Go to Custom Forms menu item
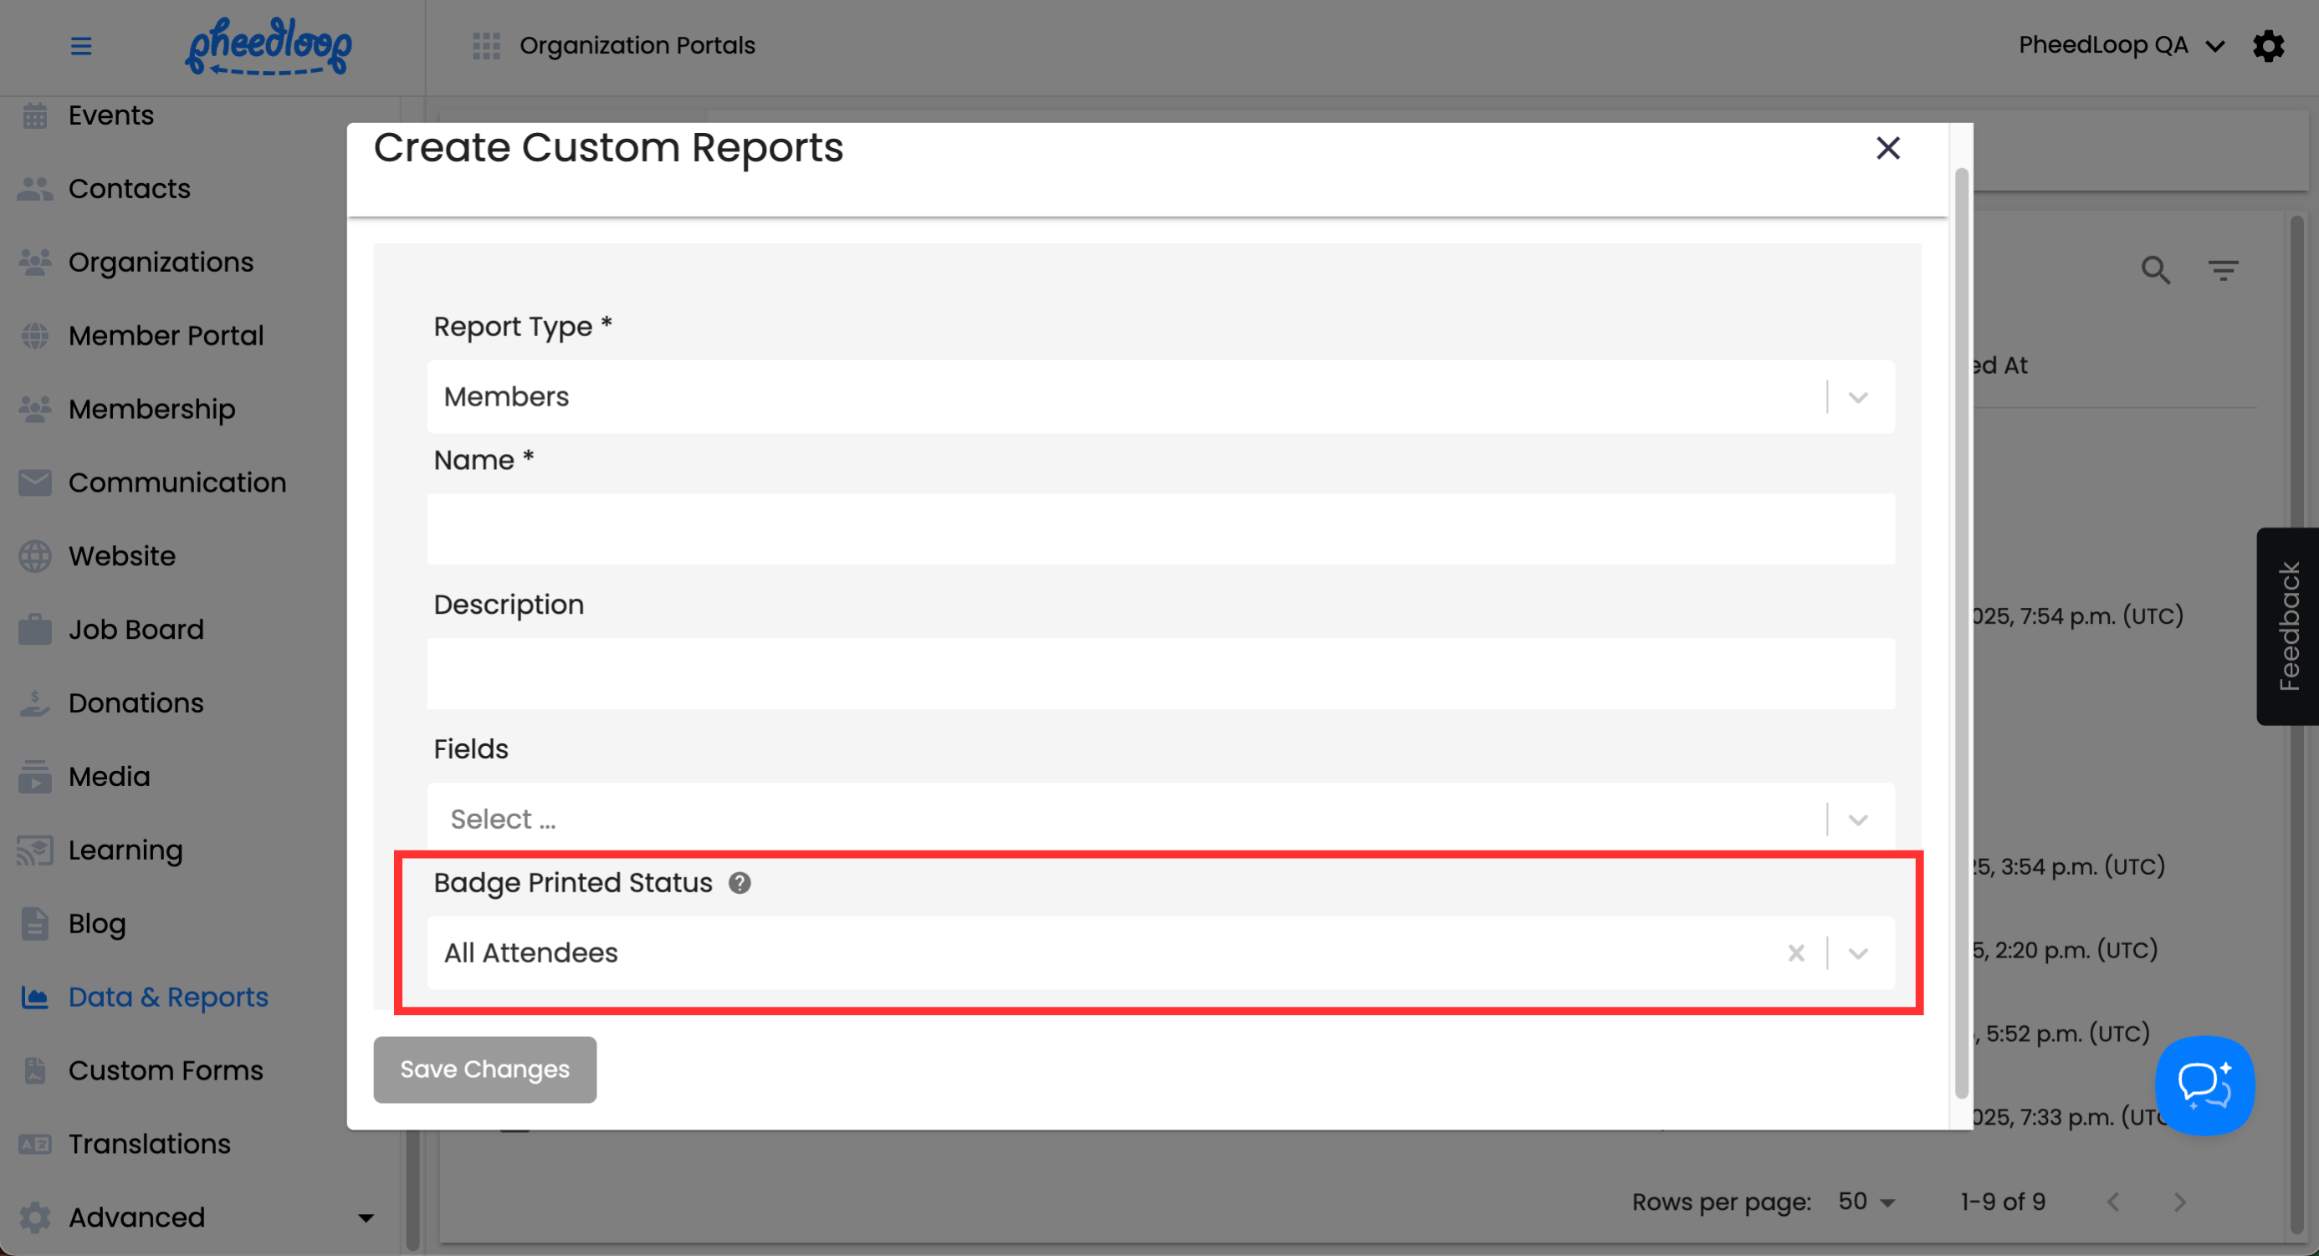This screenshot has height=1256, width=2319. (166, 1070)
